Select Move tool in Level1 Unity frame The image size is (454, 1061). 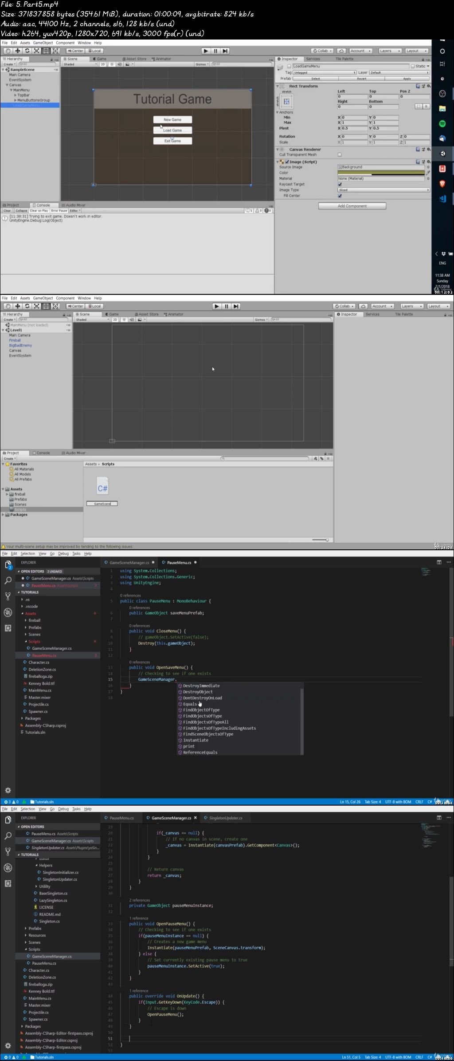[x=17, y=306]
